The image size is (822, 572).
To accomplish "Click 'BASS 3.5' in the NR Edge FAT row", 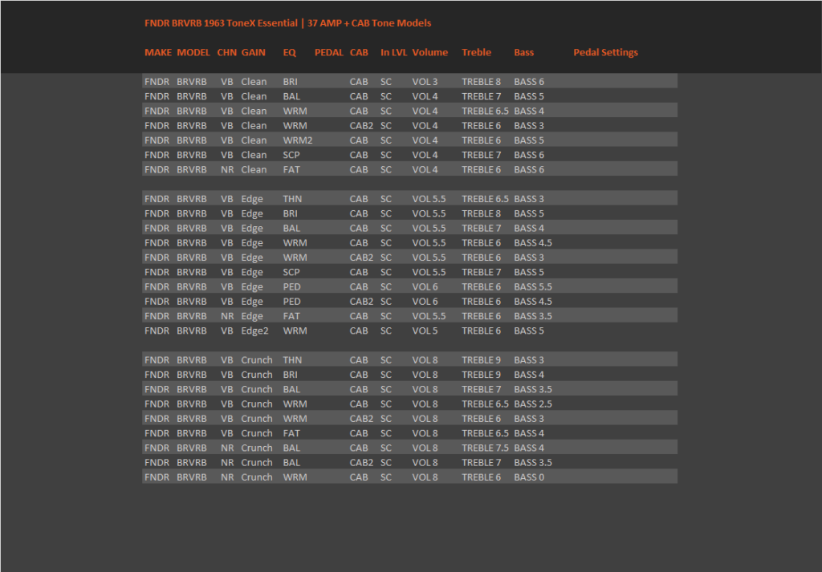I will [533, 316].
